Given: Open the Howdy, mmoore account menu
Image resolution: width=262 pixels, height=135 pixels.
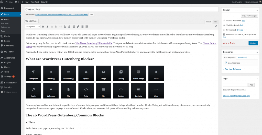Looking at the screenshot, I should pos(253,2).
